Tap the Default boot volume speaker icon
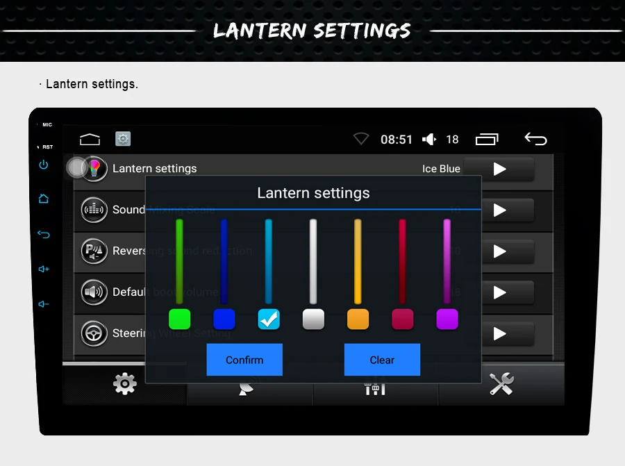 [x=94, y=292]
